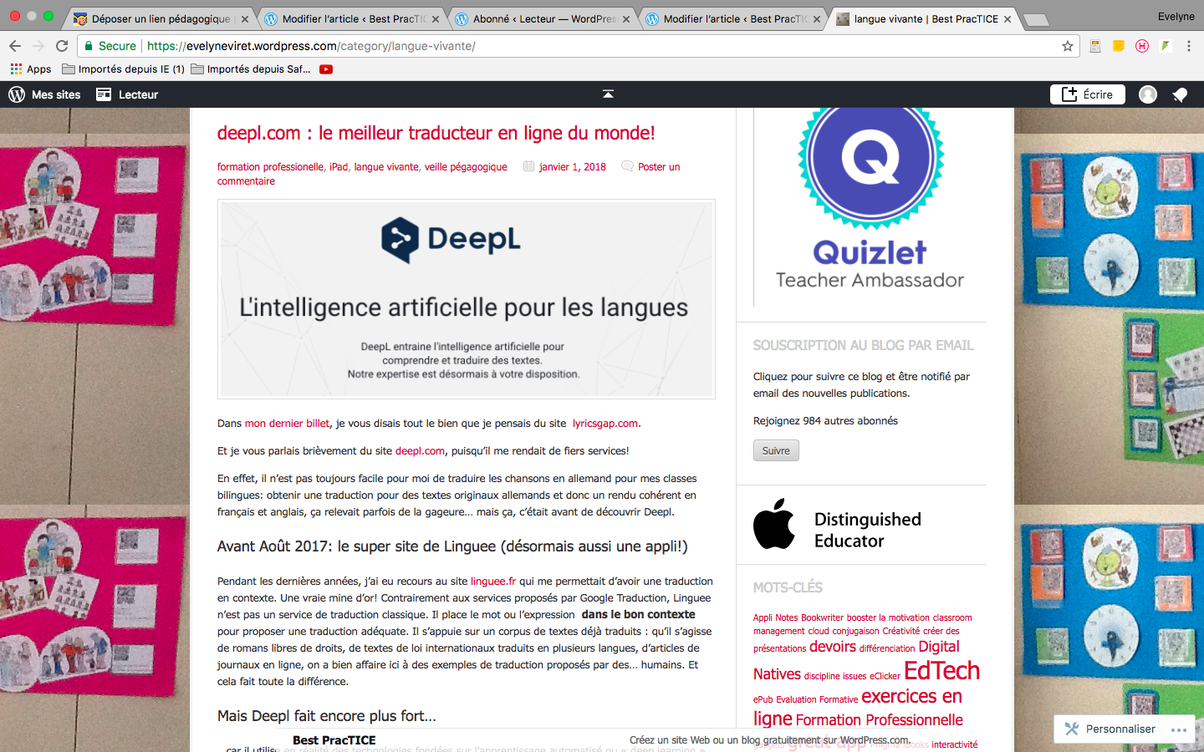The height and width of the screenshot is (752, 1204).
Task: Bookmark this page with the star icon
Action: 1068,46
